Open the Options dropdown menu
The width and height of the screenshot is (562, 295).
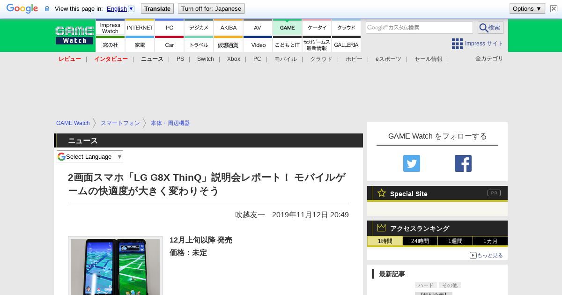(527, 8)
